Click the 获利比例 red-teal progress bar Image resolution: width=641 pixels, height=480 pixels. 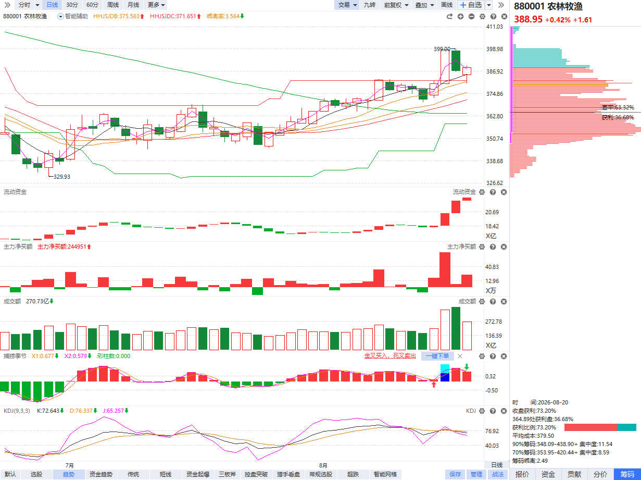click(x=600, y=427)
